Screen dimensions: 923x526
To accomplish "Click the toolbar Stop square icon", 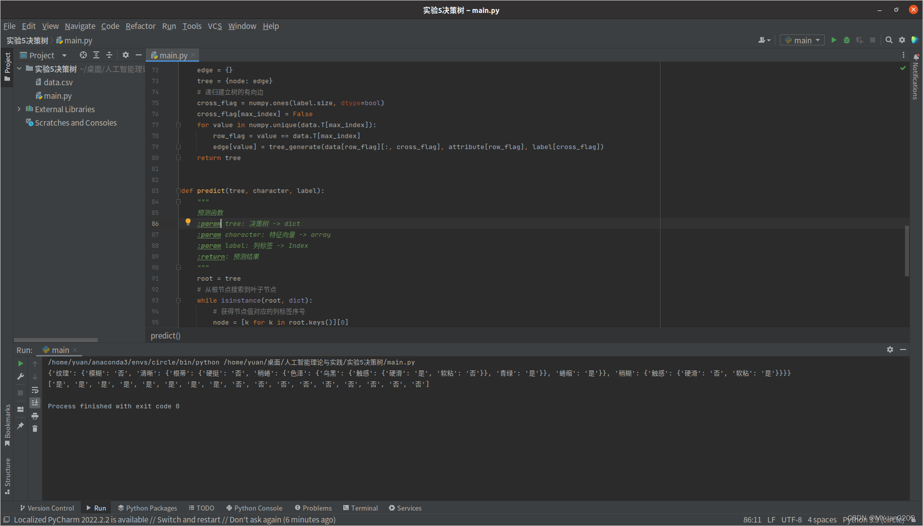I will click(873, 40).
